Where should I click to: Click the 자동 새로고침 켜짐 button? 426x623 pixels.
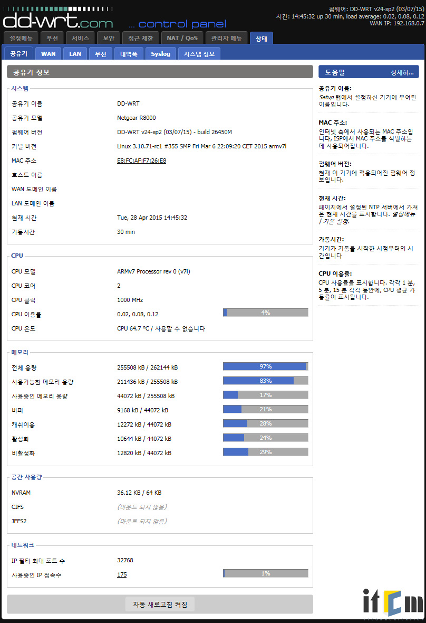pyautogui.click(x=160, y=605)
